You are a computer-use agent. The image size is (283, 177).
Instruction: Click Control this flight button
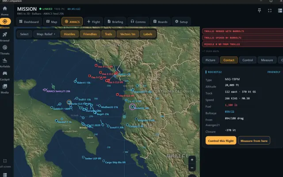pyautogui.click(x=221, y=141)
